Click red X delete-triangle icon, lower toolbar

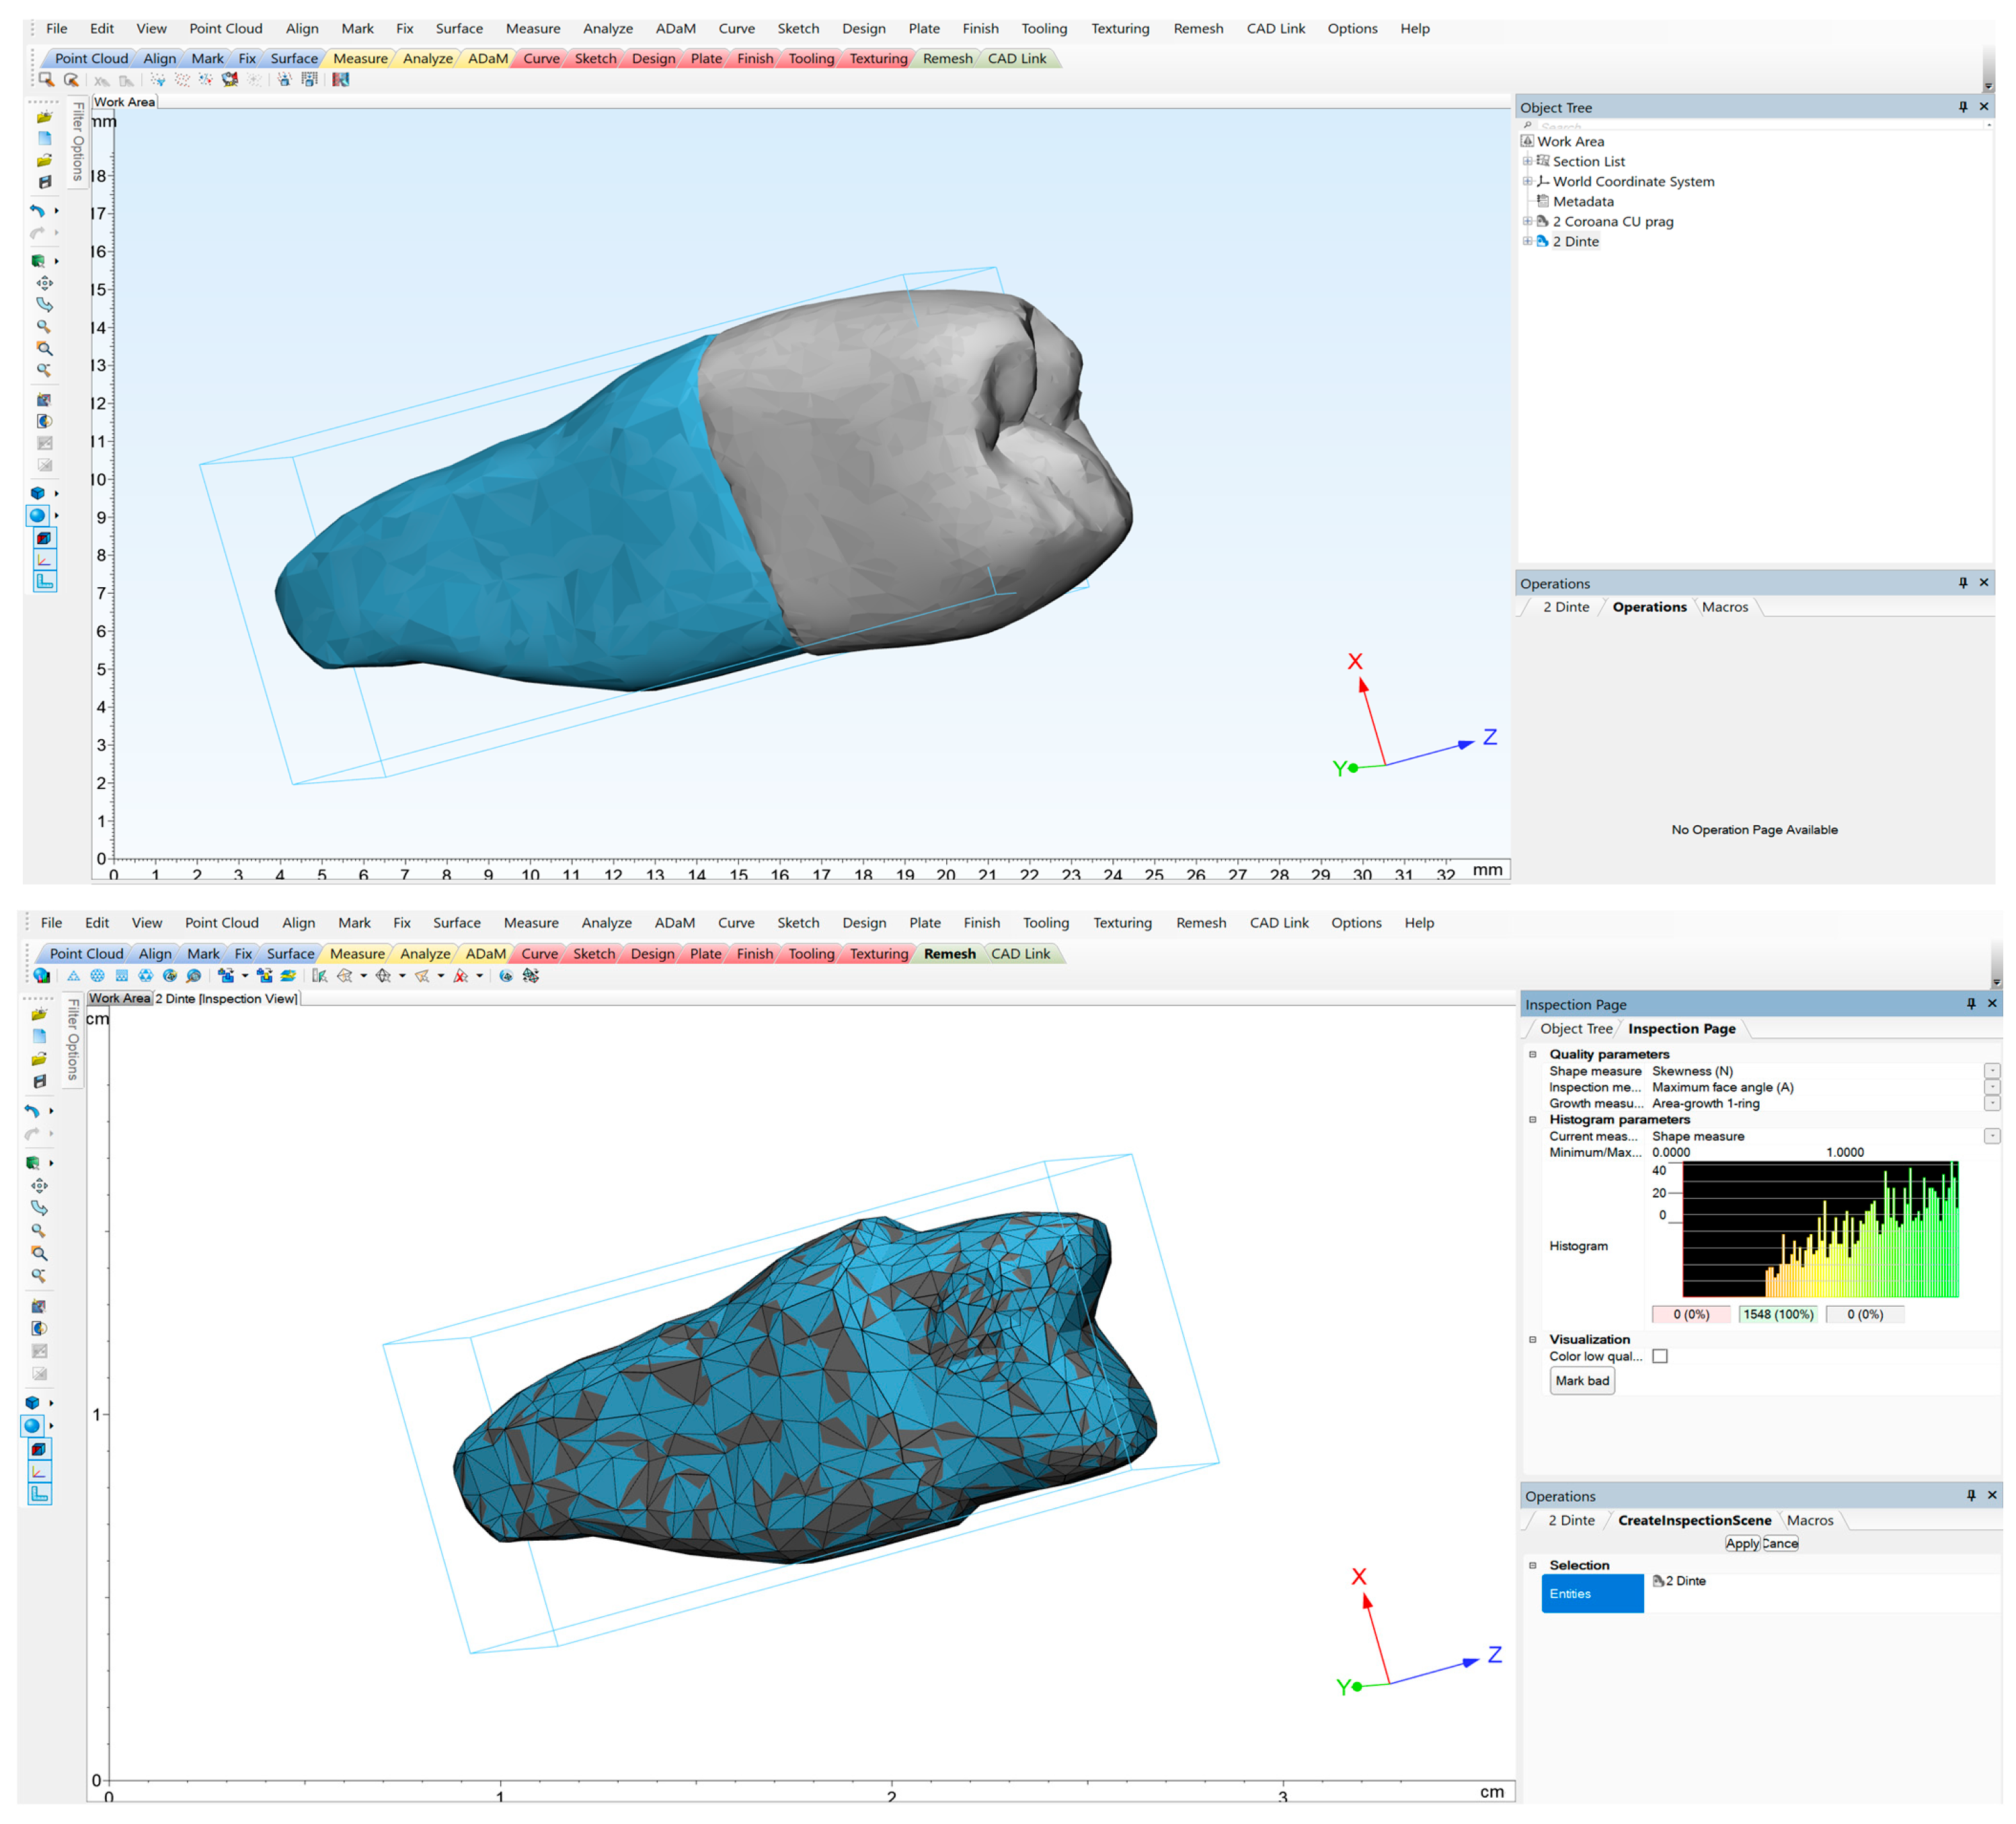coord(461,976)
